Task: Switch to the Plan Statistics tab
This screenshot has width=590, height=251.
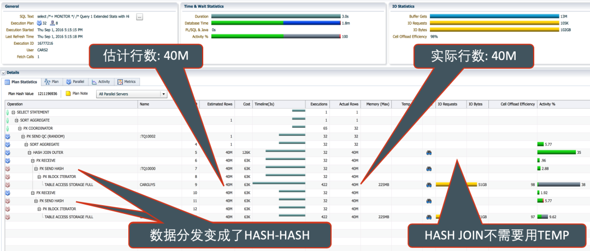Action: pos(21,82)
